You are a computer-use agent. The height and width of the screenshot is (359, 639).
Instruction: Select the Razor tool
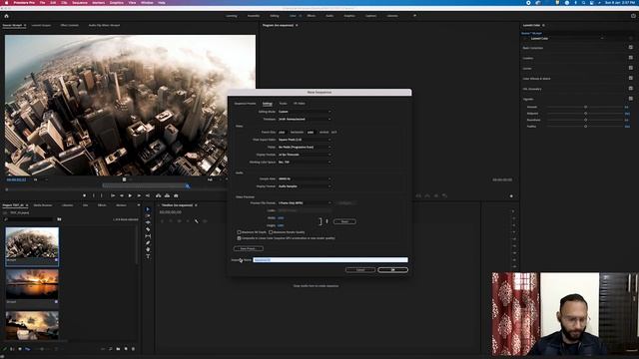click(x=148, y=229)
